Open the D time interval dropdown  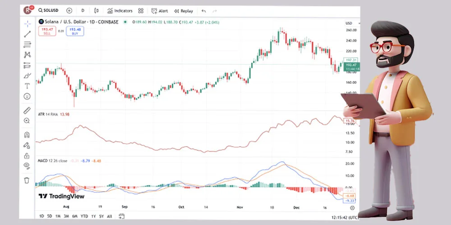click(83, 11)
